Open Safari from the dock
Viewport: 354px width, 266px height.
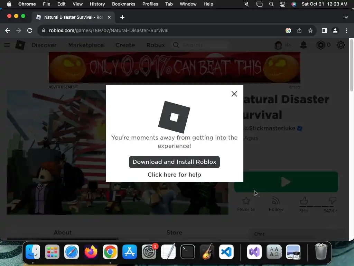[x=72, y=252]
